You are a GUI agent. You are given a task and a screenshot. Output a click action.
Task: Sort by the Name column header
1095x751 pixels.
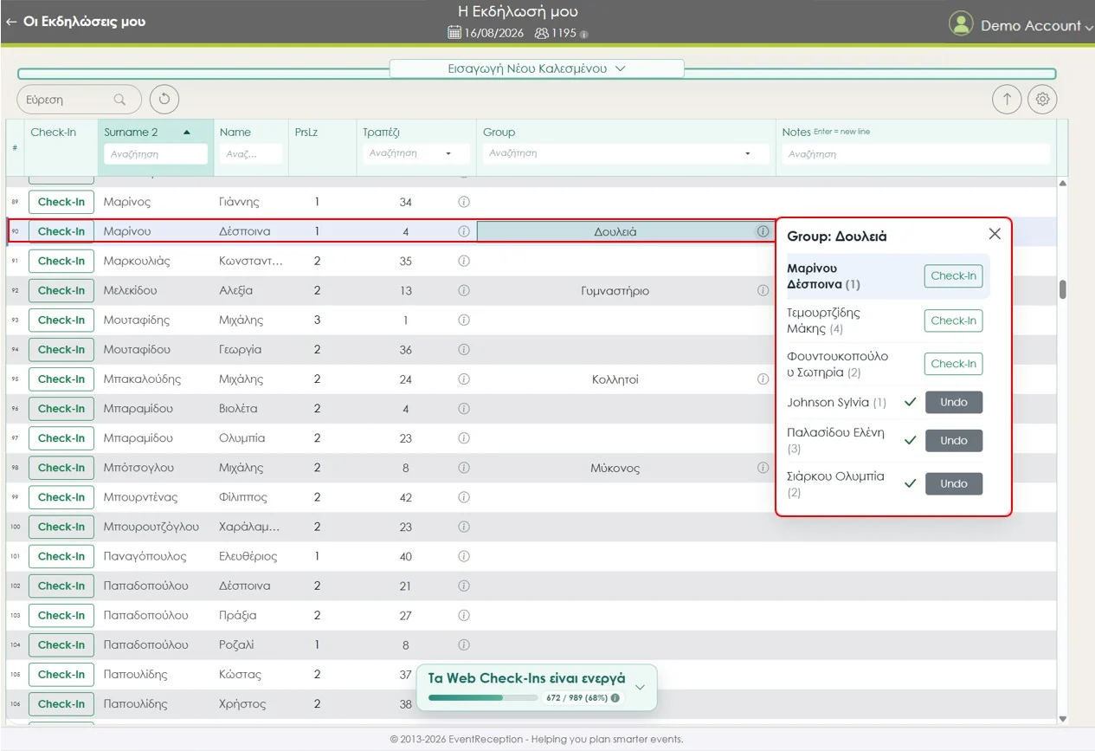point(235,133)
